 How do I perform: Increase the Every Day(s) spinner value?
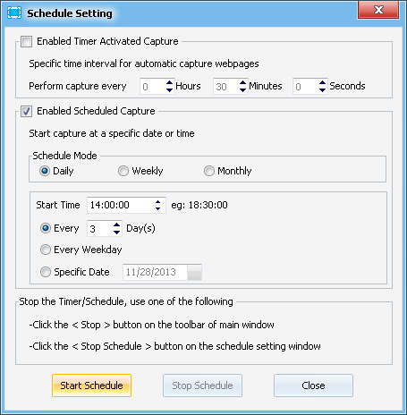click(116, 225)
